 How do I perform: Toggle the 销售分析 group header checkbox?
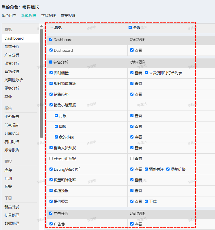(x=51, y=62)
